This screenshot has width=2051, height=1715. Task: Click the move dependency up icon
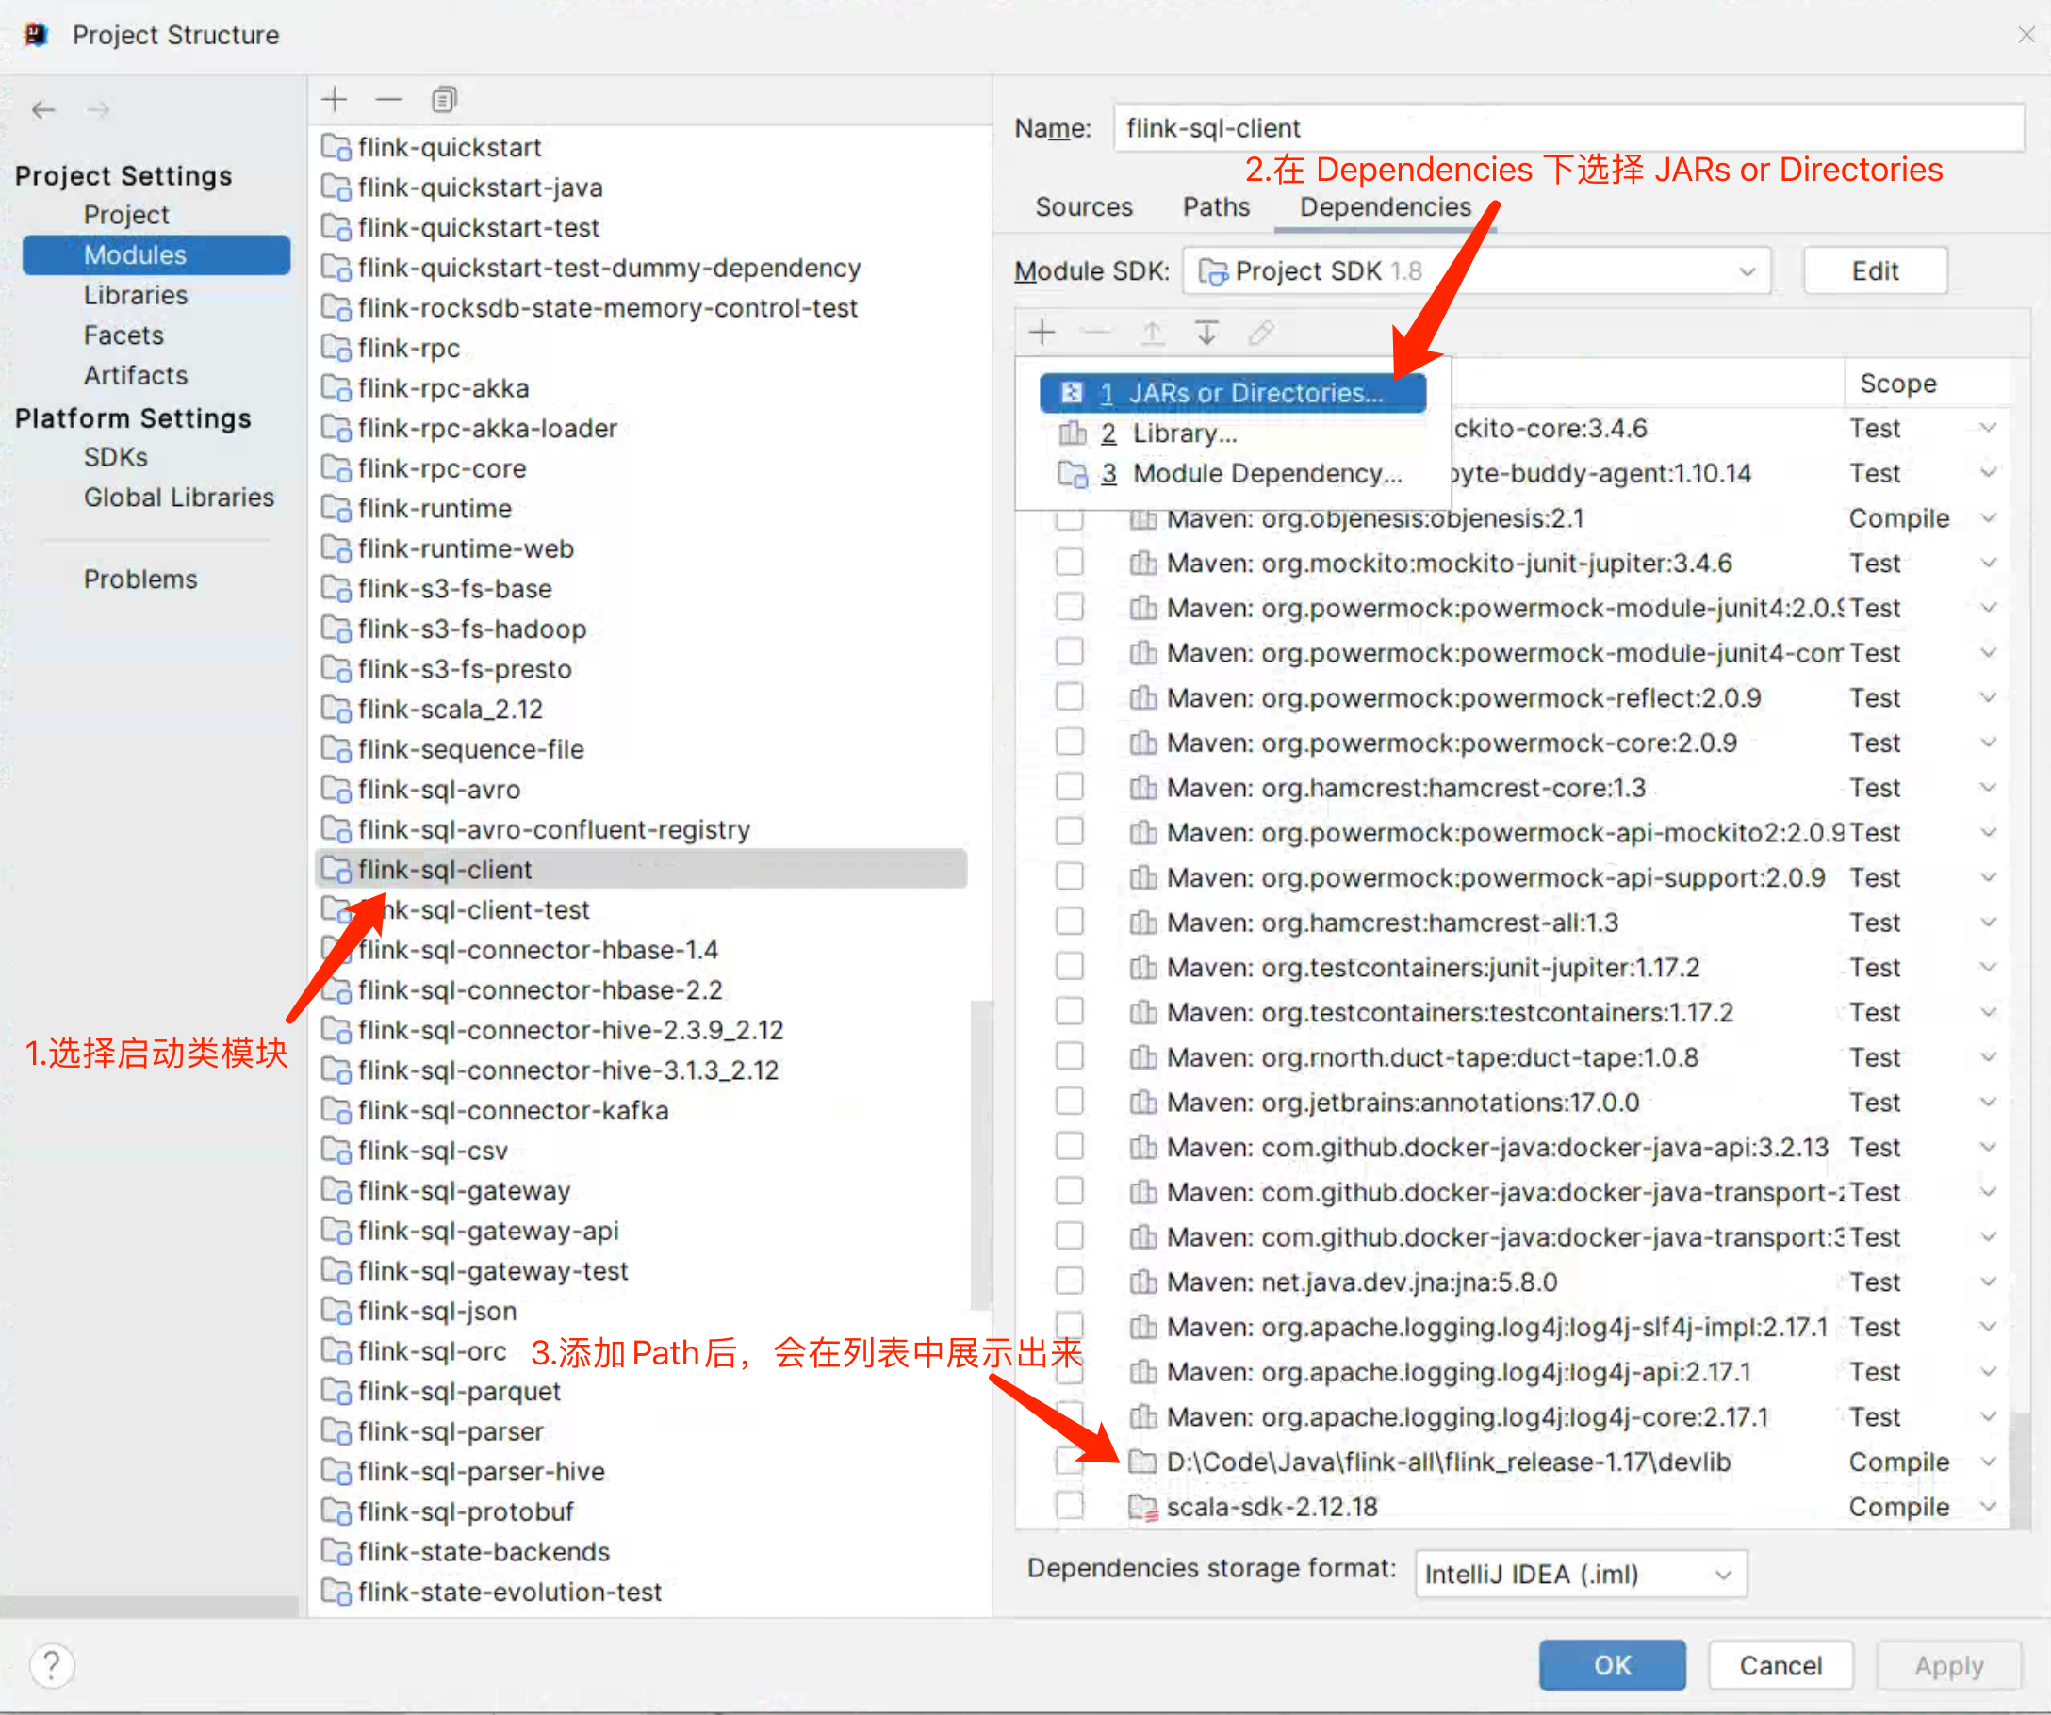1153,333
